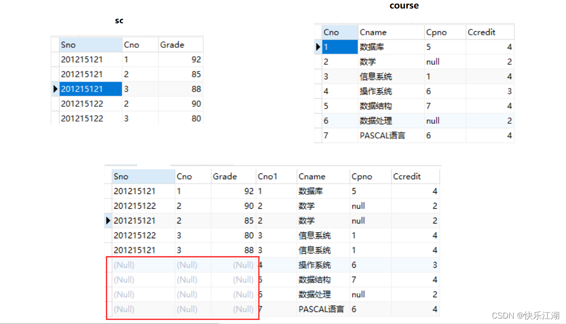Select Sno 201215122 in sc row with Grade 90

click(91, 104)
